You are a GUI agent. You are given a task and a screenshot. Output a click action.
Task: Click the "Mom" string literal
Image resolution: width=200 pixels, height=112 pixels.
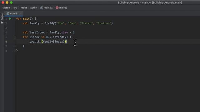pyautogui.click(x=60, y=23)
